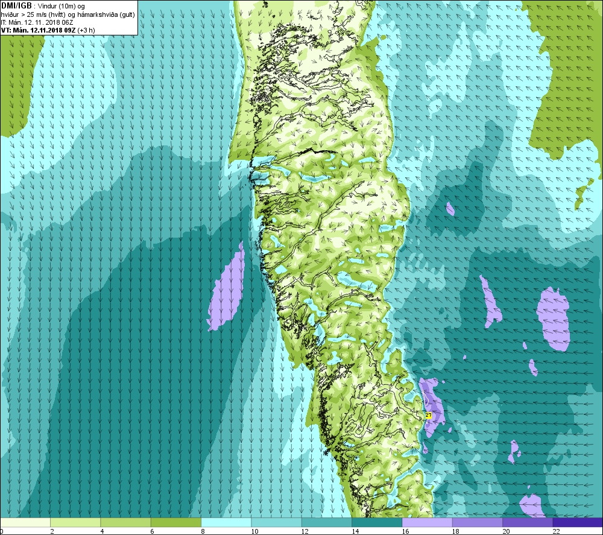Click legend scale number 12
The height and width of the screenshot is (535, 603).
305,531
